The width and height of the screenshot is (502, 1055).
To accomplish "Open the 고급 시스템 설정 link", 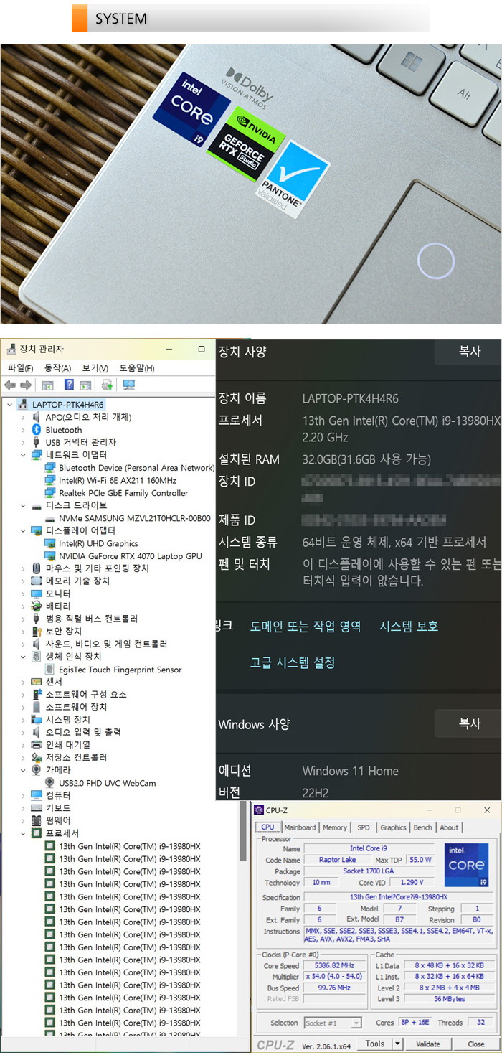I will click(293, 662).
